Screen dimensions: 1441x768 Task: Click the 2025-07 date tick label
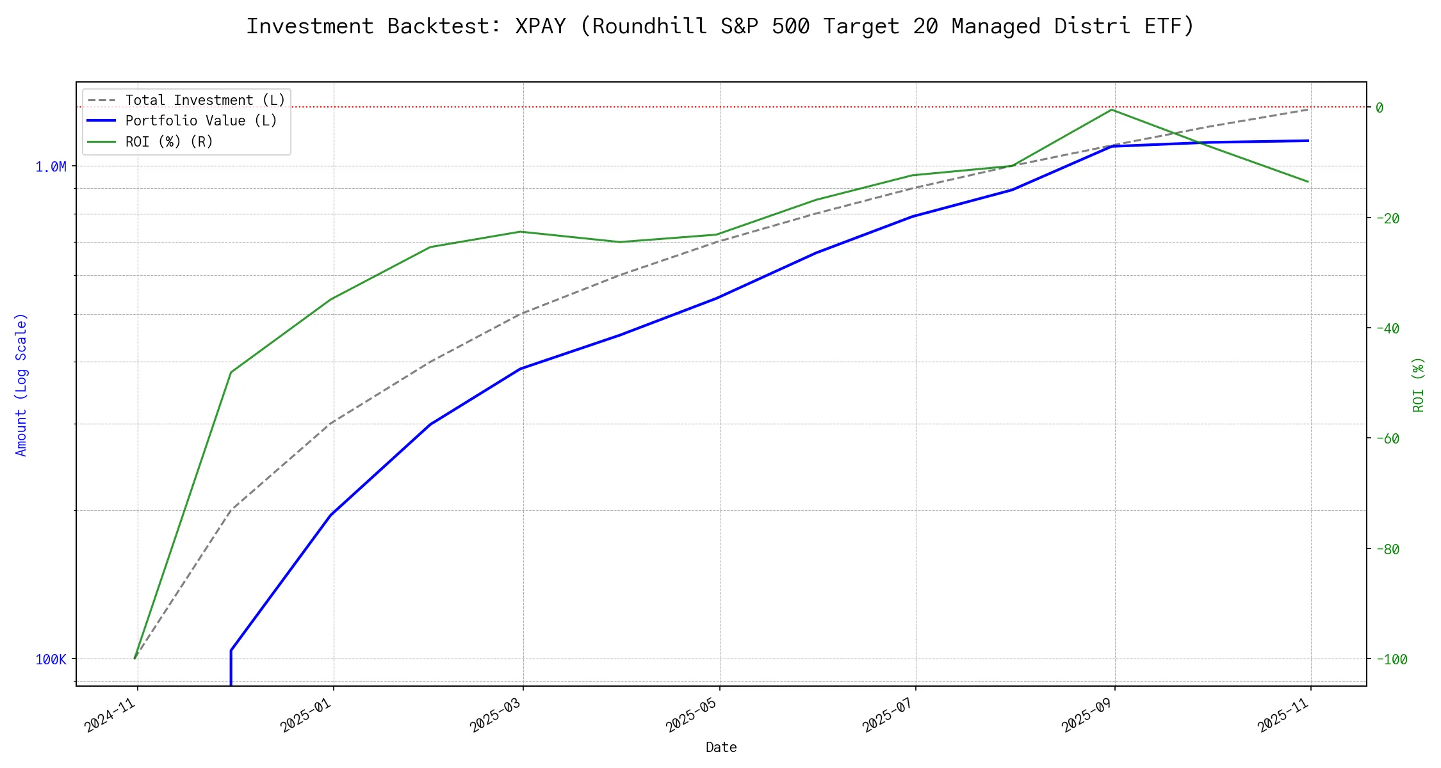888,716
